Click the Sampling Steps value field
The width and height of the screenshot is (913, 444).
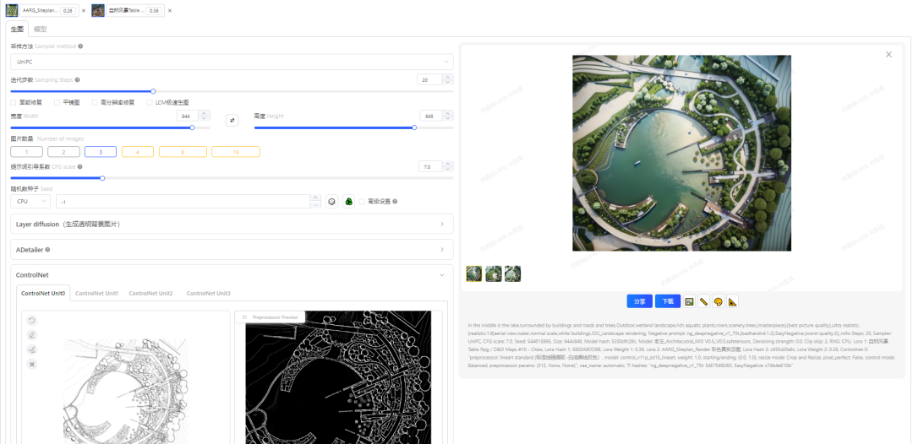click(430, 80)
